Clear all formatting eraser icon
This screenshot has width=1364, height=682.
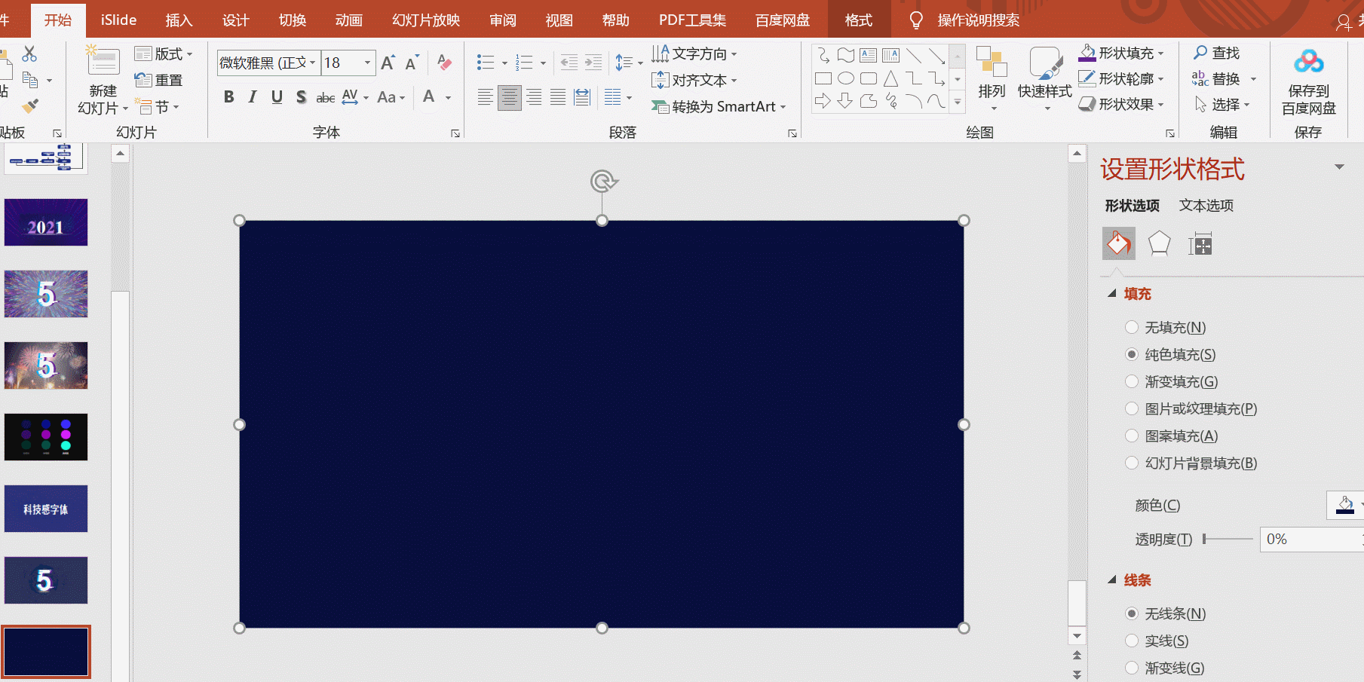tap(444, 63)
